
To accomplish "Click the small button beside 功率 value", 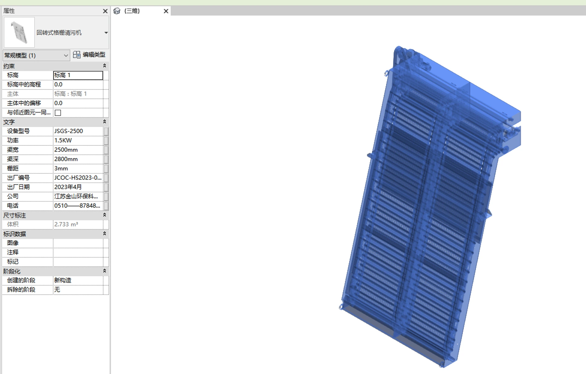I will click(x=106, y=141).
